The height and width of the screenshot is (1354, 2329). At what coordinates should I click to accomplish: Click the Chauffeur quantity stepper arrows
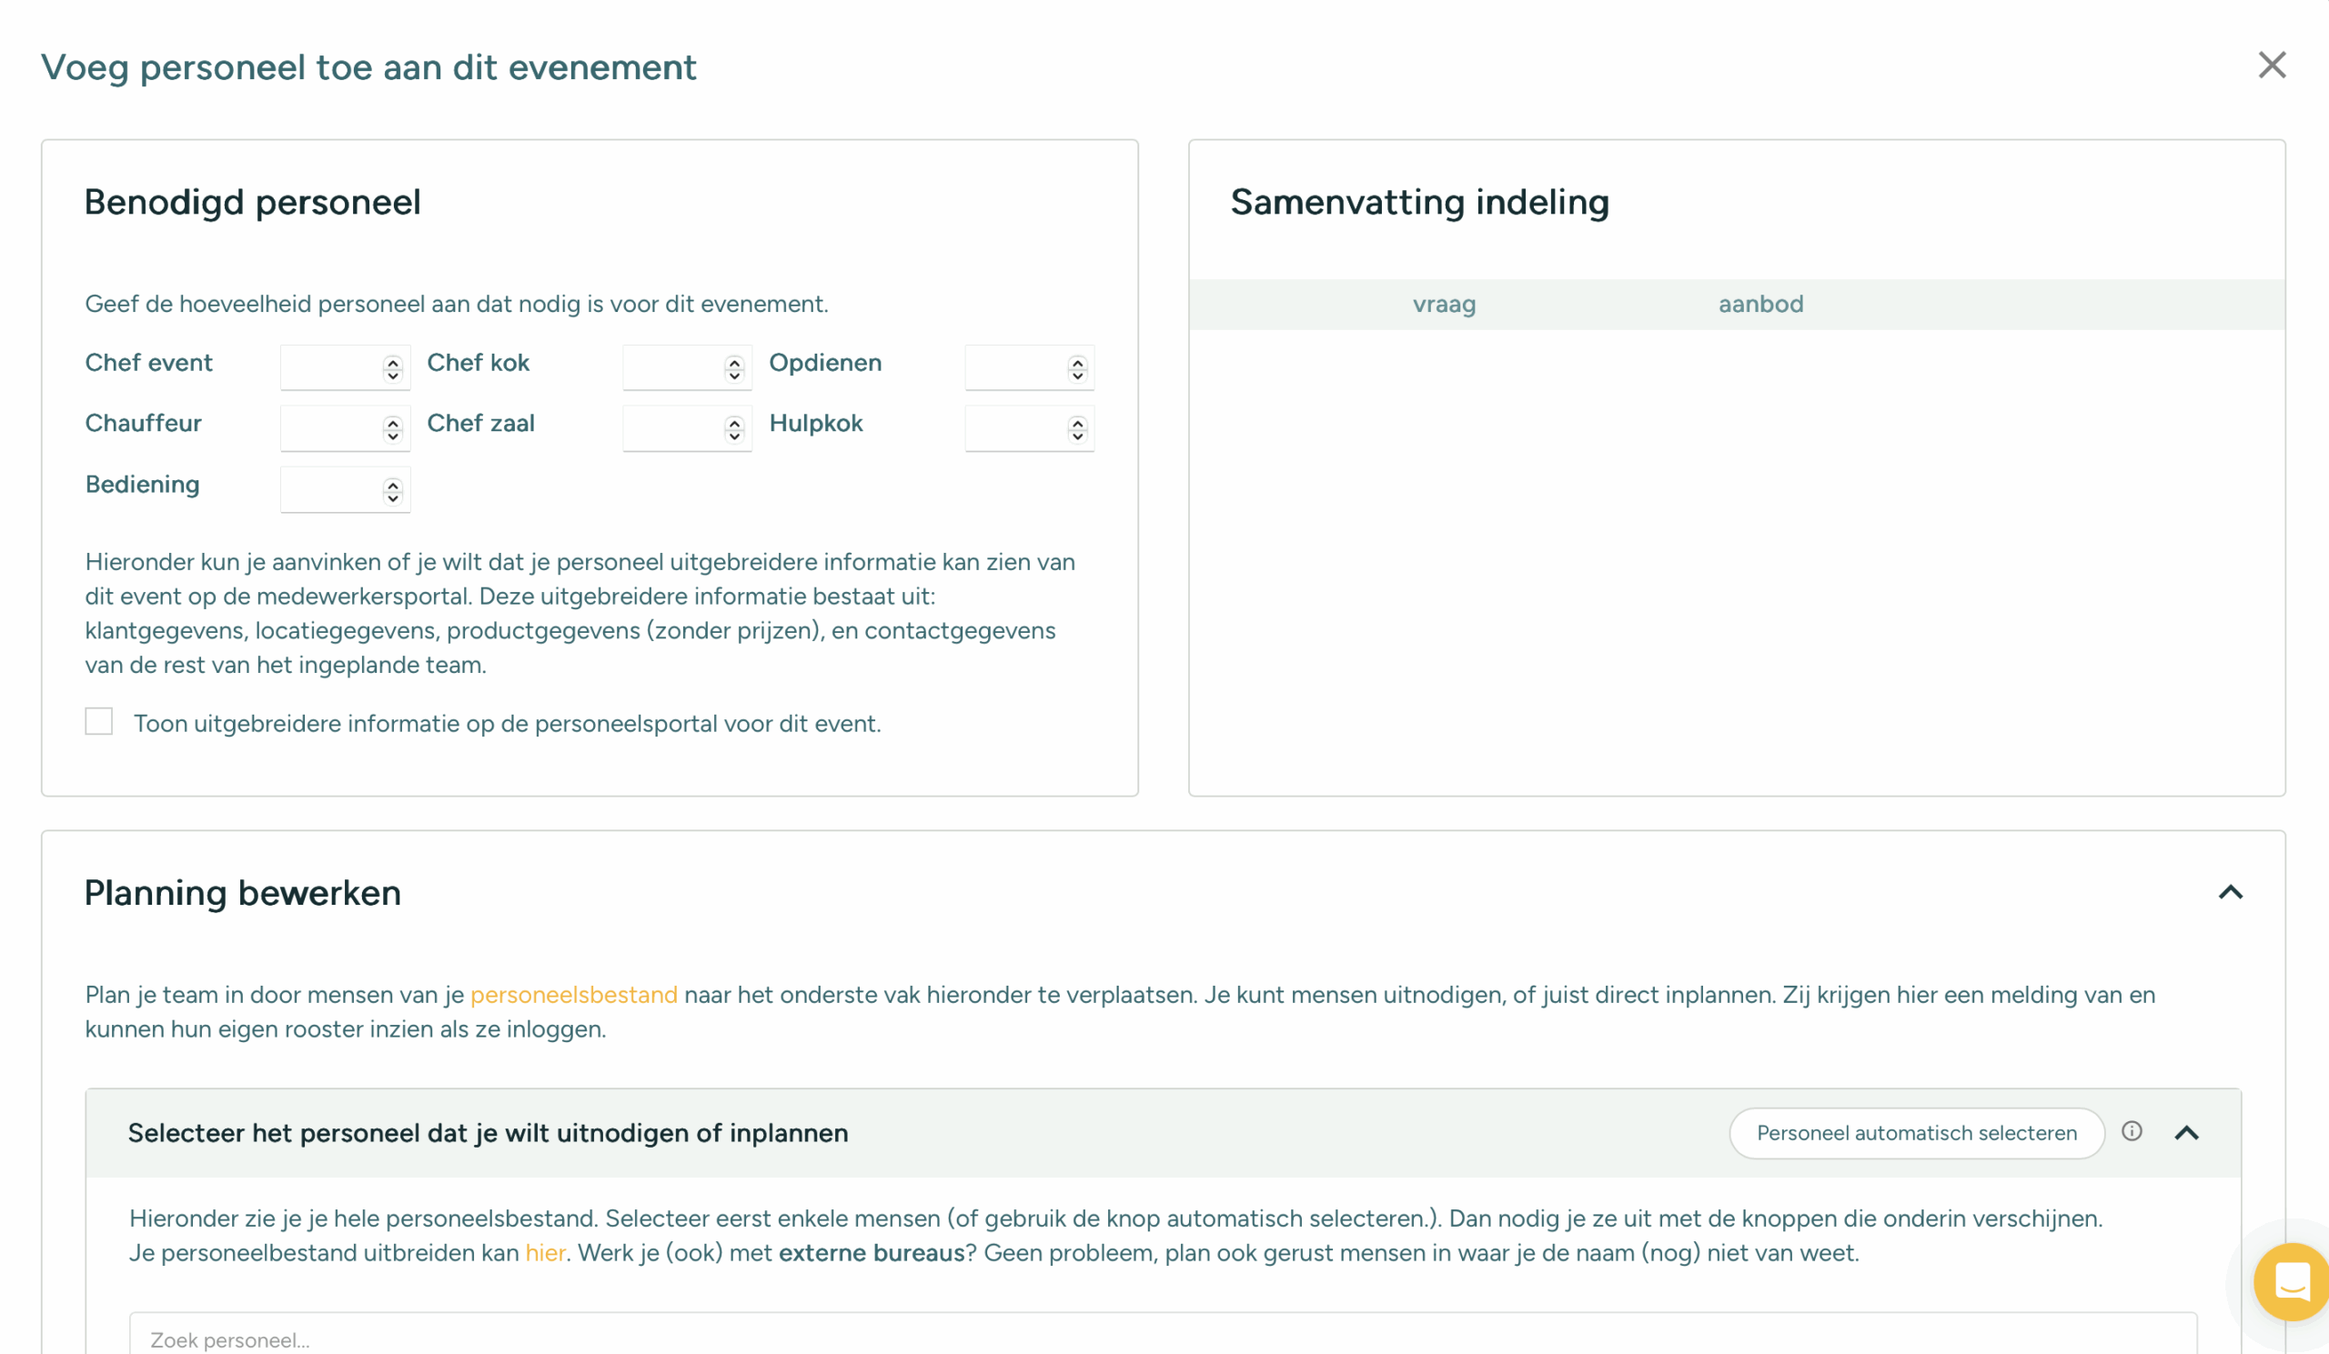(393, 429)
